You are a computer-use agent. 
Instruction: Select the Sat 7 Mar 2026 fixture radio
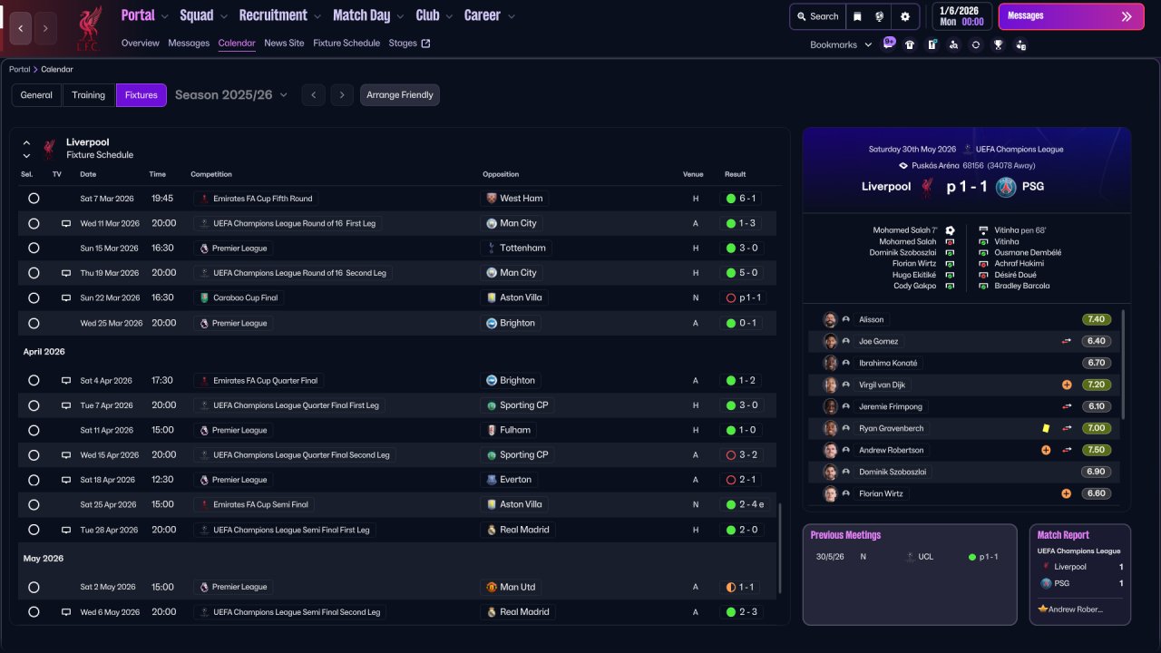pos(34,199)
